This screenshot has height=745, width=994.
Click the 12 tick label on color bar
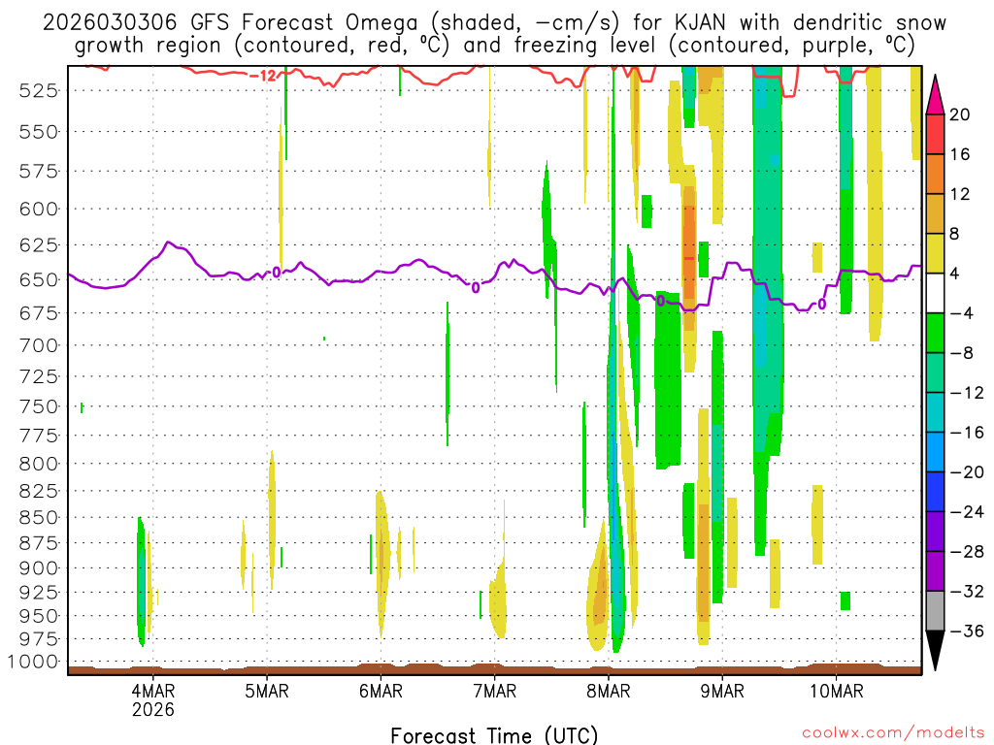[x=959, y=194]
